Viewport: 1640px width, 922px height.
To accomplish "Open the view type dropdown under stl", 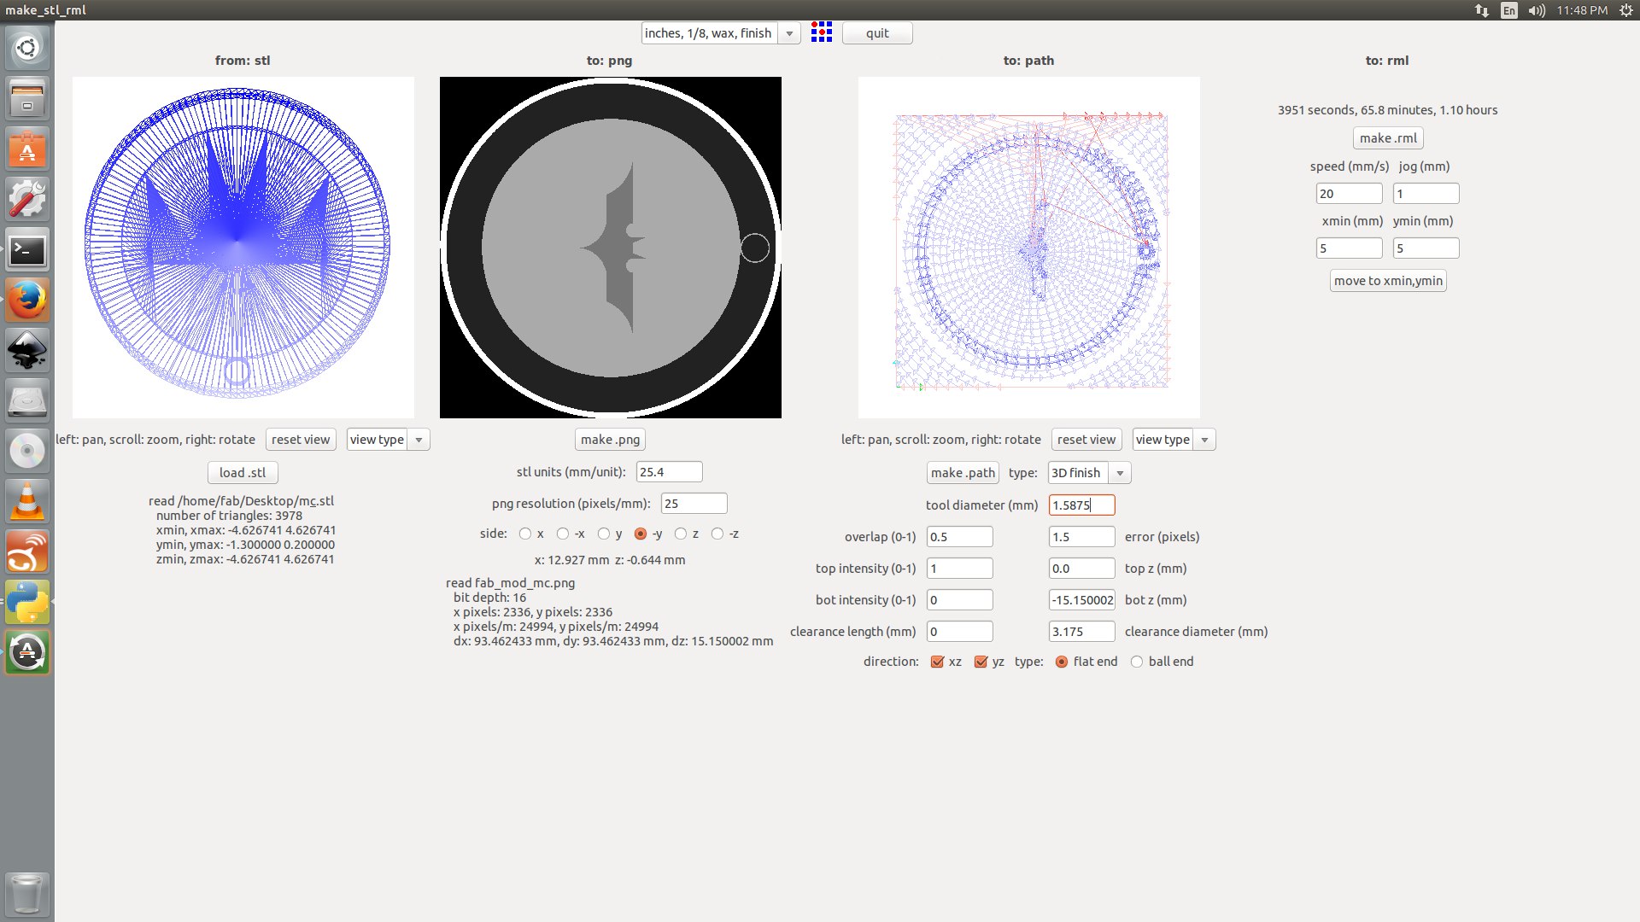I will 418,440.
